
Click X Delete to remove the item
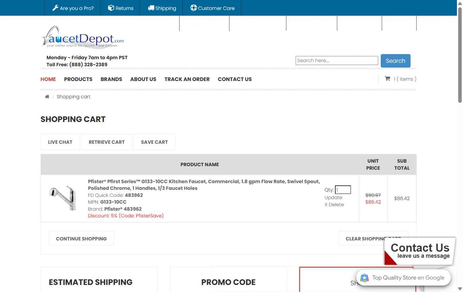[334, 205]
